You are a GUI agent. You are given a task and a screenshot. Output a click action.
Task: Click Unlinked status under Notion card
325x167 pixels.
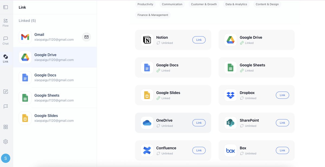[165, 43]
